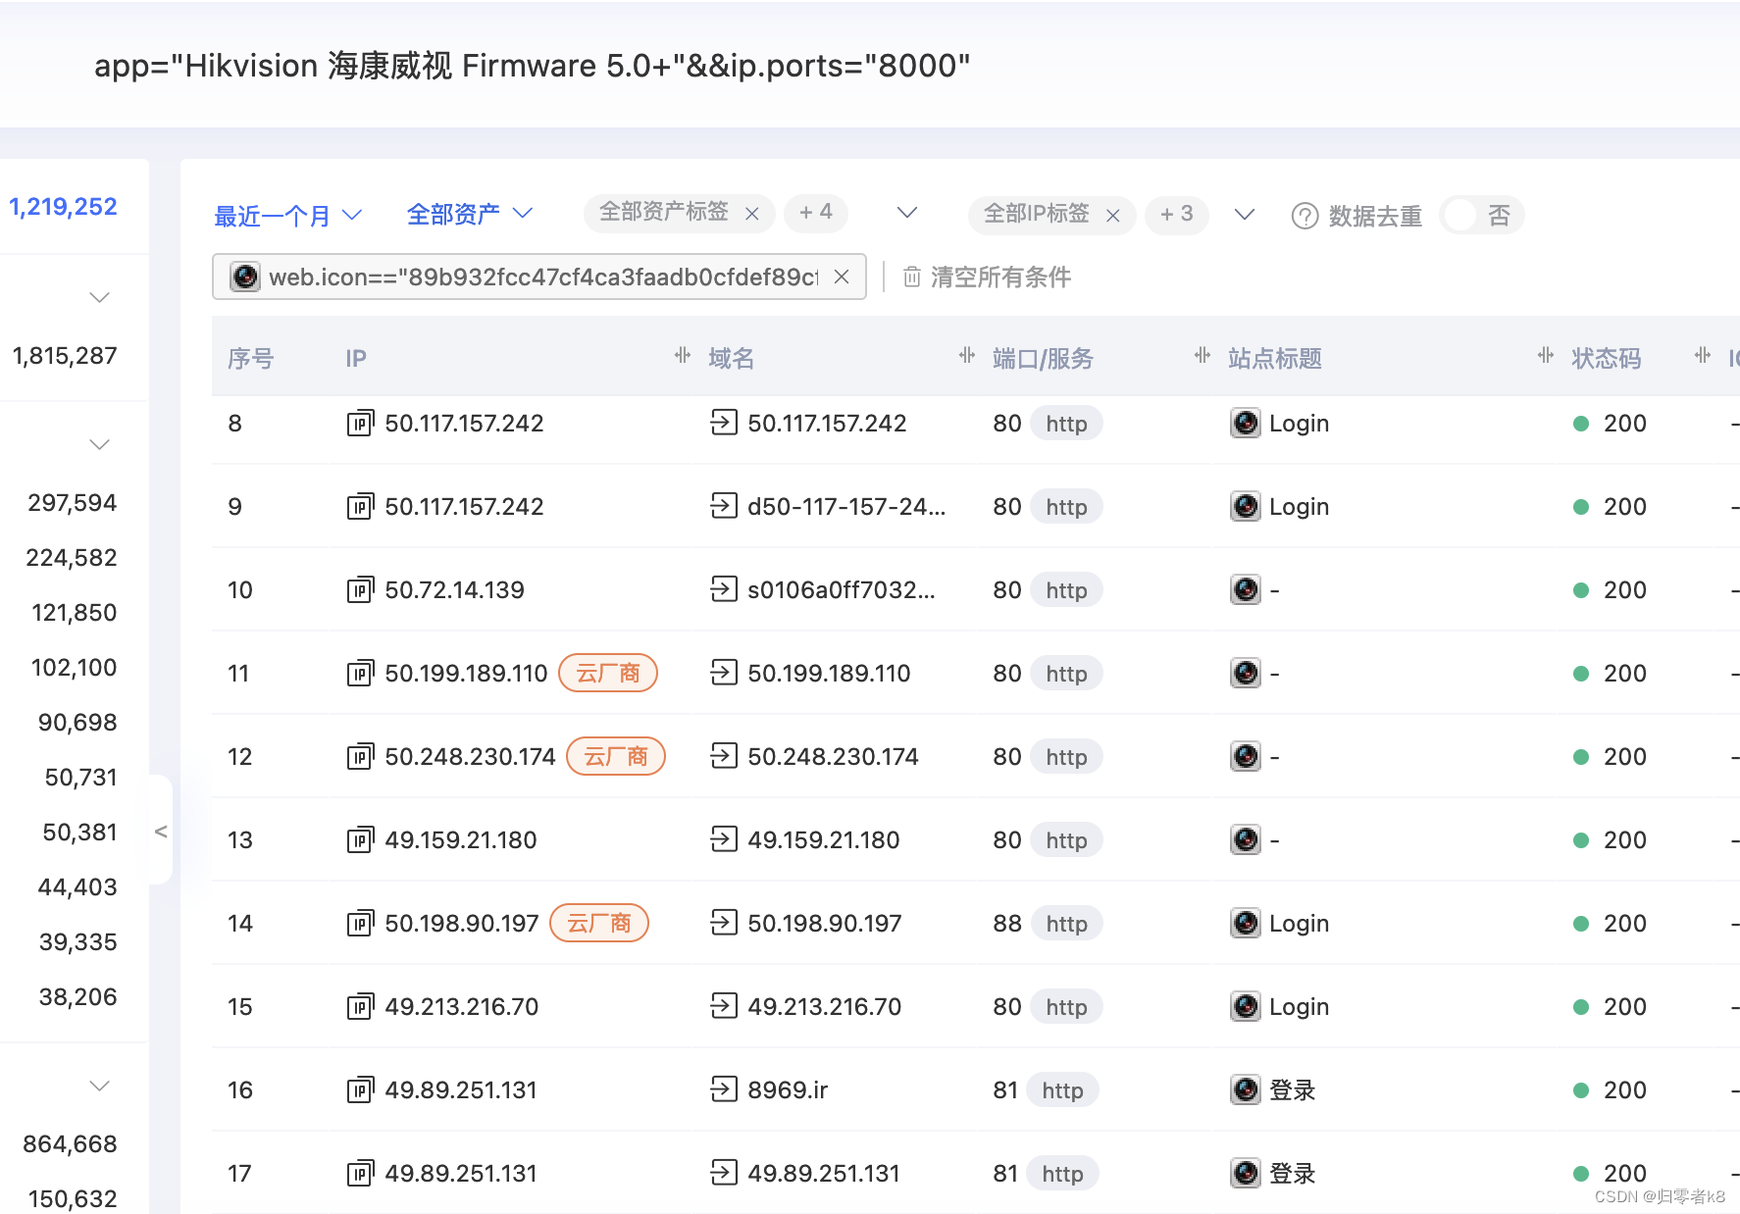Open the Login site title in row 15
Screen dimensions: 1740x1214
[1299, 1007]
